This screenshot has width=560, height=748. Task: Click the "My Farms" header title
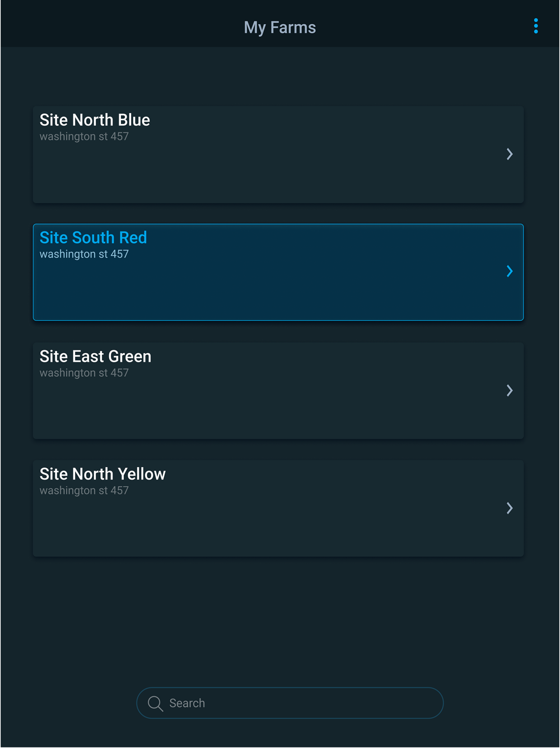click(x=280, y=27)
